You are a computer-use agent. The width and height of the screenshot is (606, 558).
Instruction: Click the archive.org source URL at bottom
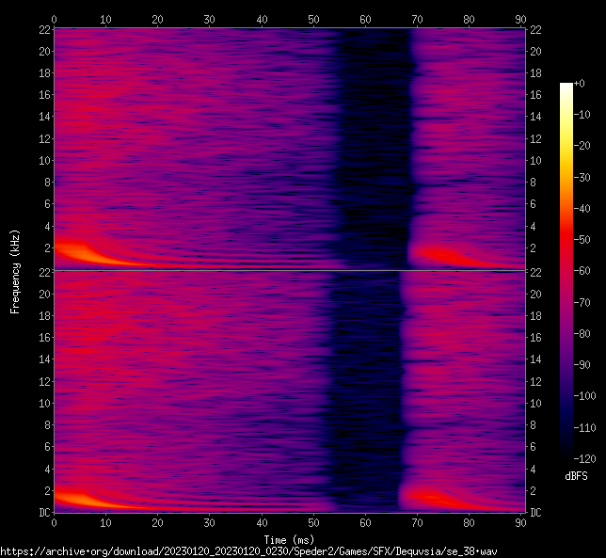[x=248, y=550]
